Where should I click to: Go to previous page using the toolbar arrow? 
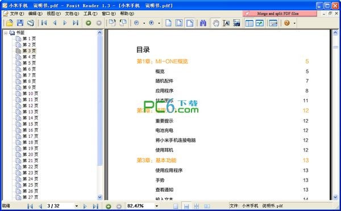pyautogui.click(x=55, y=23)
